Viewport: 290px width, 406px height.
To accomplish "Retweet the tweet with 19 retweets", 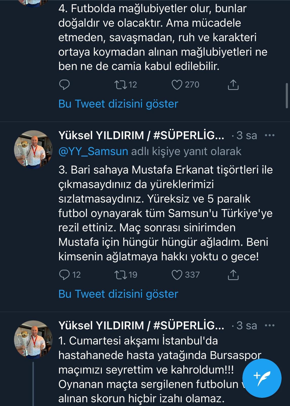I will tap(121, 275).
